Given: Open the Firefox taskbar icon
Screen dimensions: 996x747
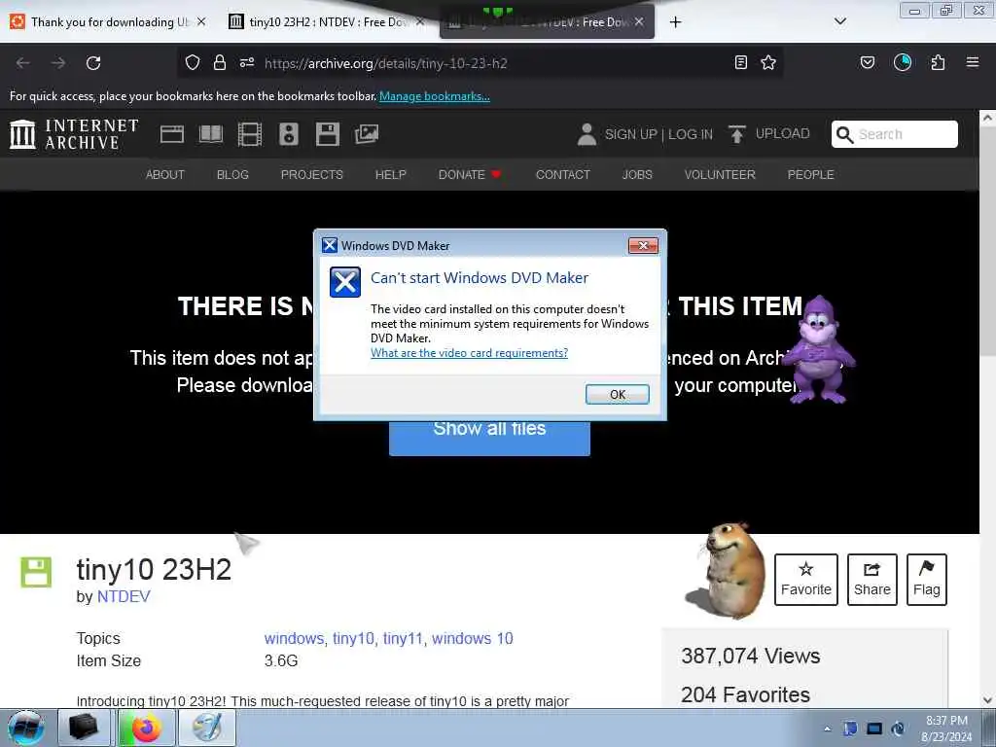Looking at the screenshot, I should coord(146,728).
